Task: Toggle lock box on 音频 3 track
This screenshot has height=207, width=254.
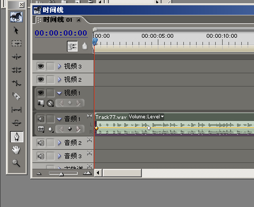Action: pos(50,156)
